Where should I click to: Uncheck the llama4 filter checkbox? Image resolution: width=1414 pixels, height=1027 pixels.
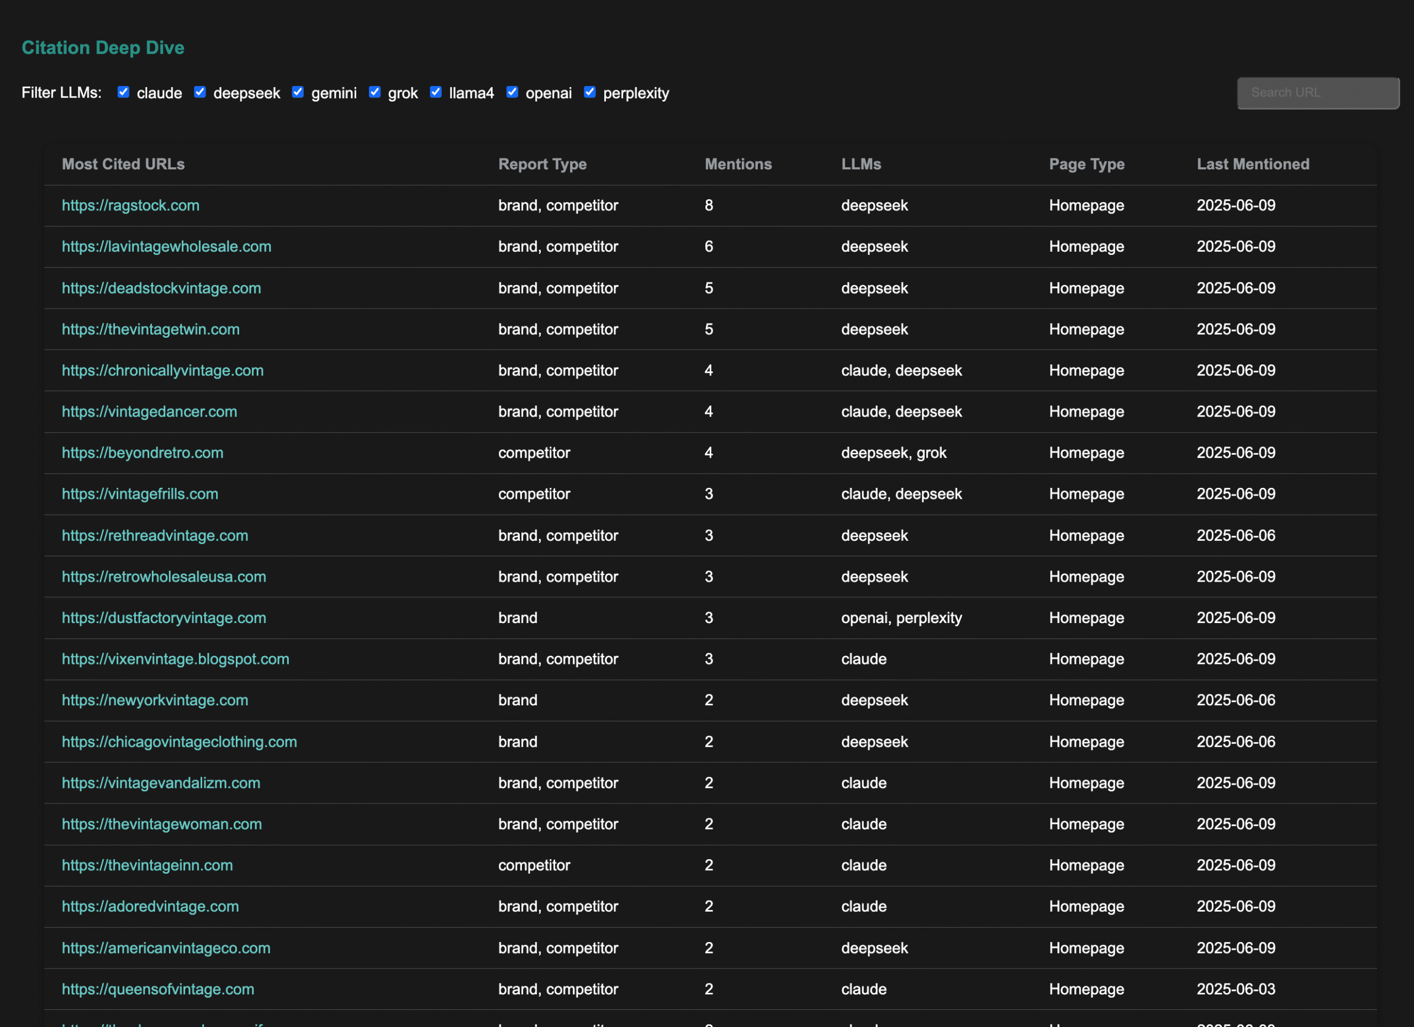pyautogui.click(x=436, y=92)
